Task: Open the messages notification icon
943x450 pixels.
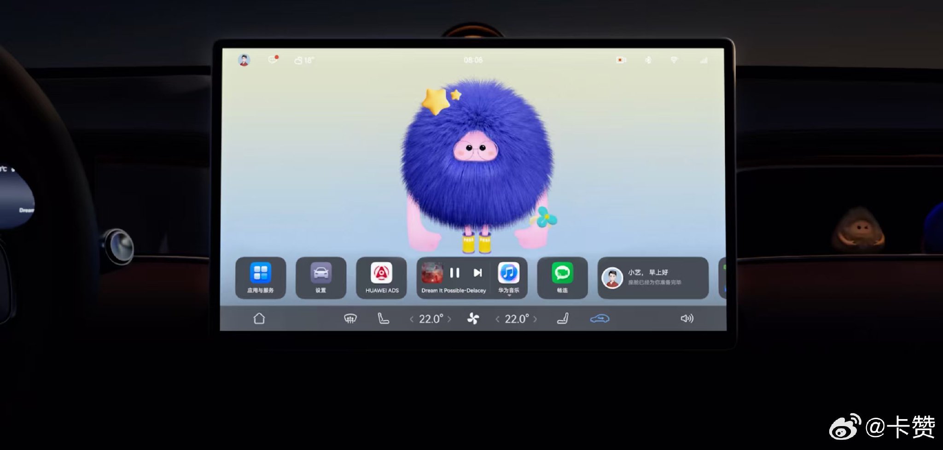Action: click(x=274, y=60)
